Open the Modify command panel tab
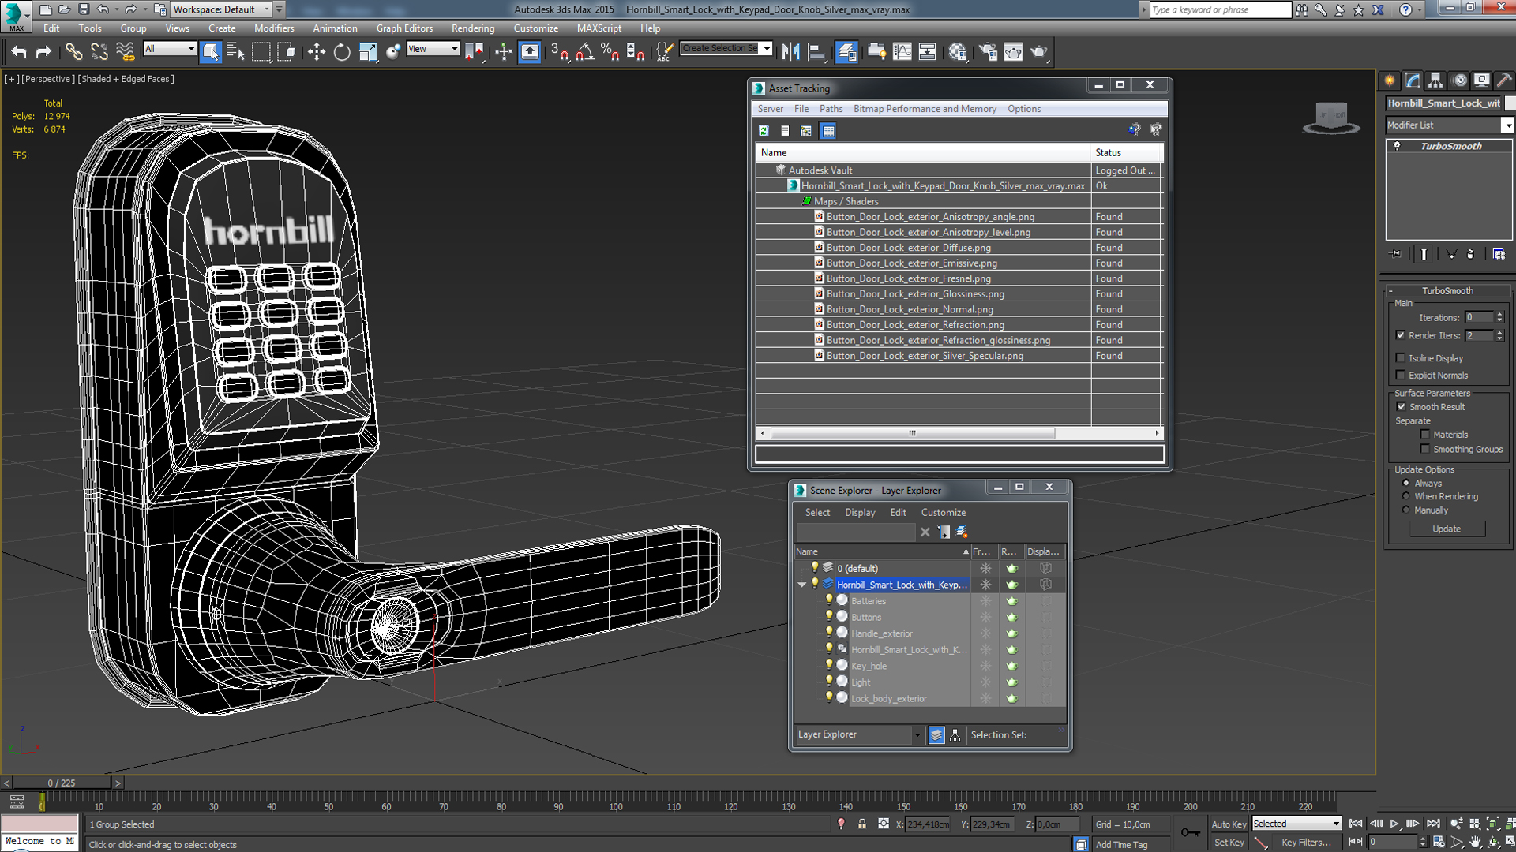Screen dimensions: 1516x852 1413,80
